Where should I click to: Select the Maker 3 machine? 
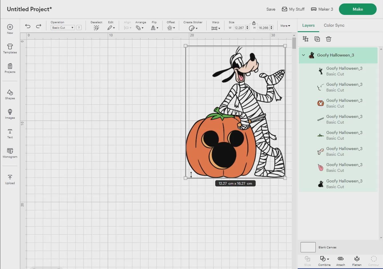click(x=322, y=9)
